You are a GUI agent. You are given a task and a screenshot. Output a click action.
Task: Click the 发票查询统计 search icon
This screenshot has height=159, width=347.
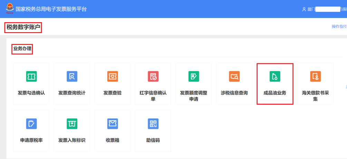(72, 76)
